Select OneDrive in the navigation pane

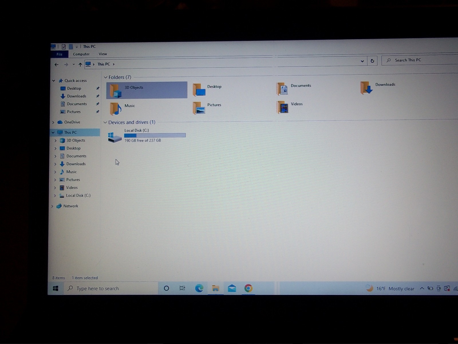coord(72,122)
